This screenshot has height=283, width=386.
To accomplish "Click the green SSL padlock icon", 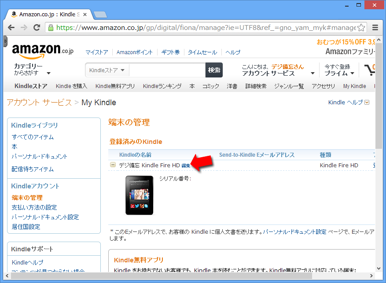I will click(51, 28).
